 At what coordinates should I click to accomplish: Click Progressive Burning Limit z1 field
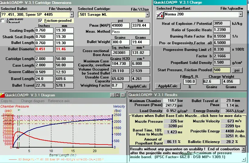[222, 49]
